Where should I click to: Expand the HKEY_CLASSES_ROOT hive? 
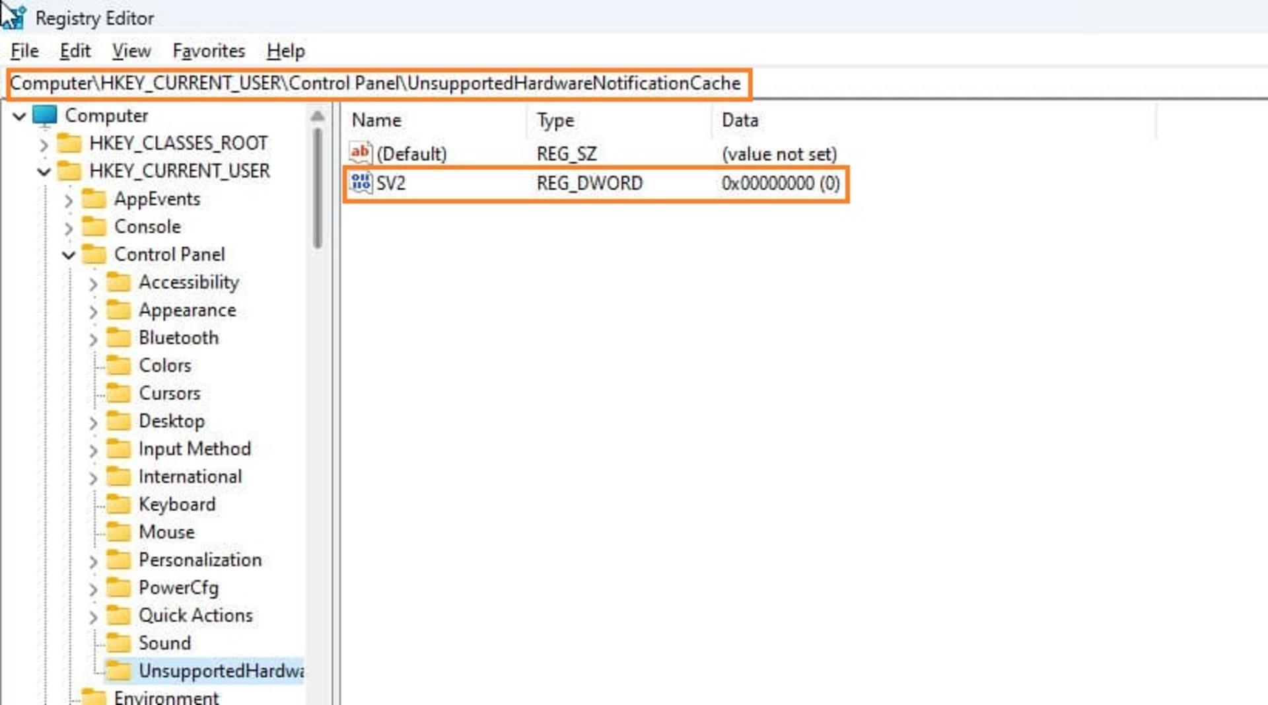pos(44,144)
